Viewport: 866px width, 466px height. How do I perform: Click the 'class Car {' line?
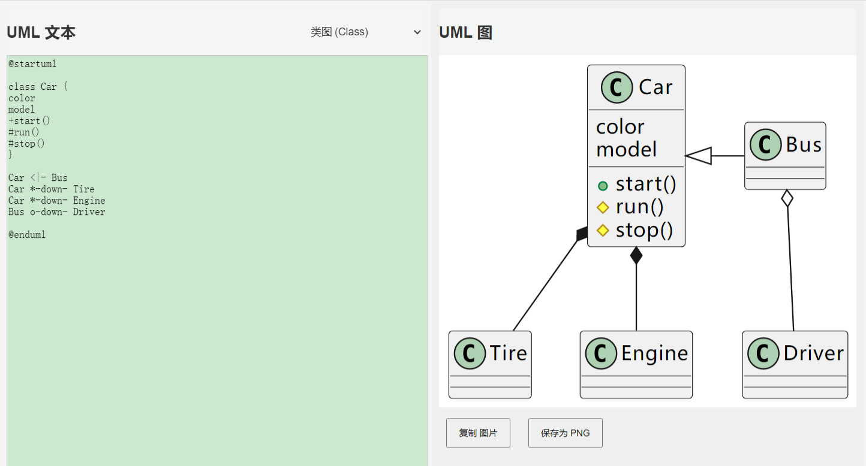pyautogui.click(x=38, y=87)
